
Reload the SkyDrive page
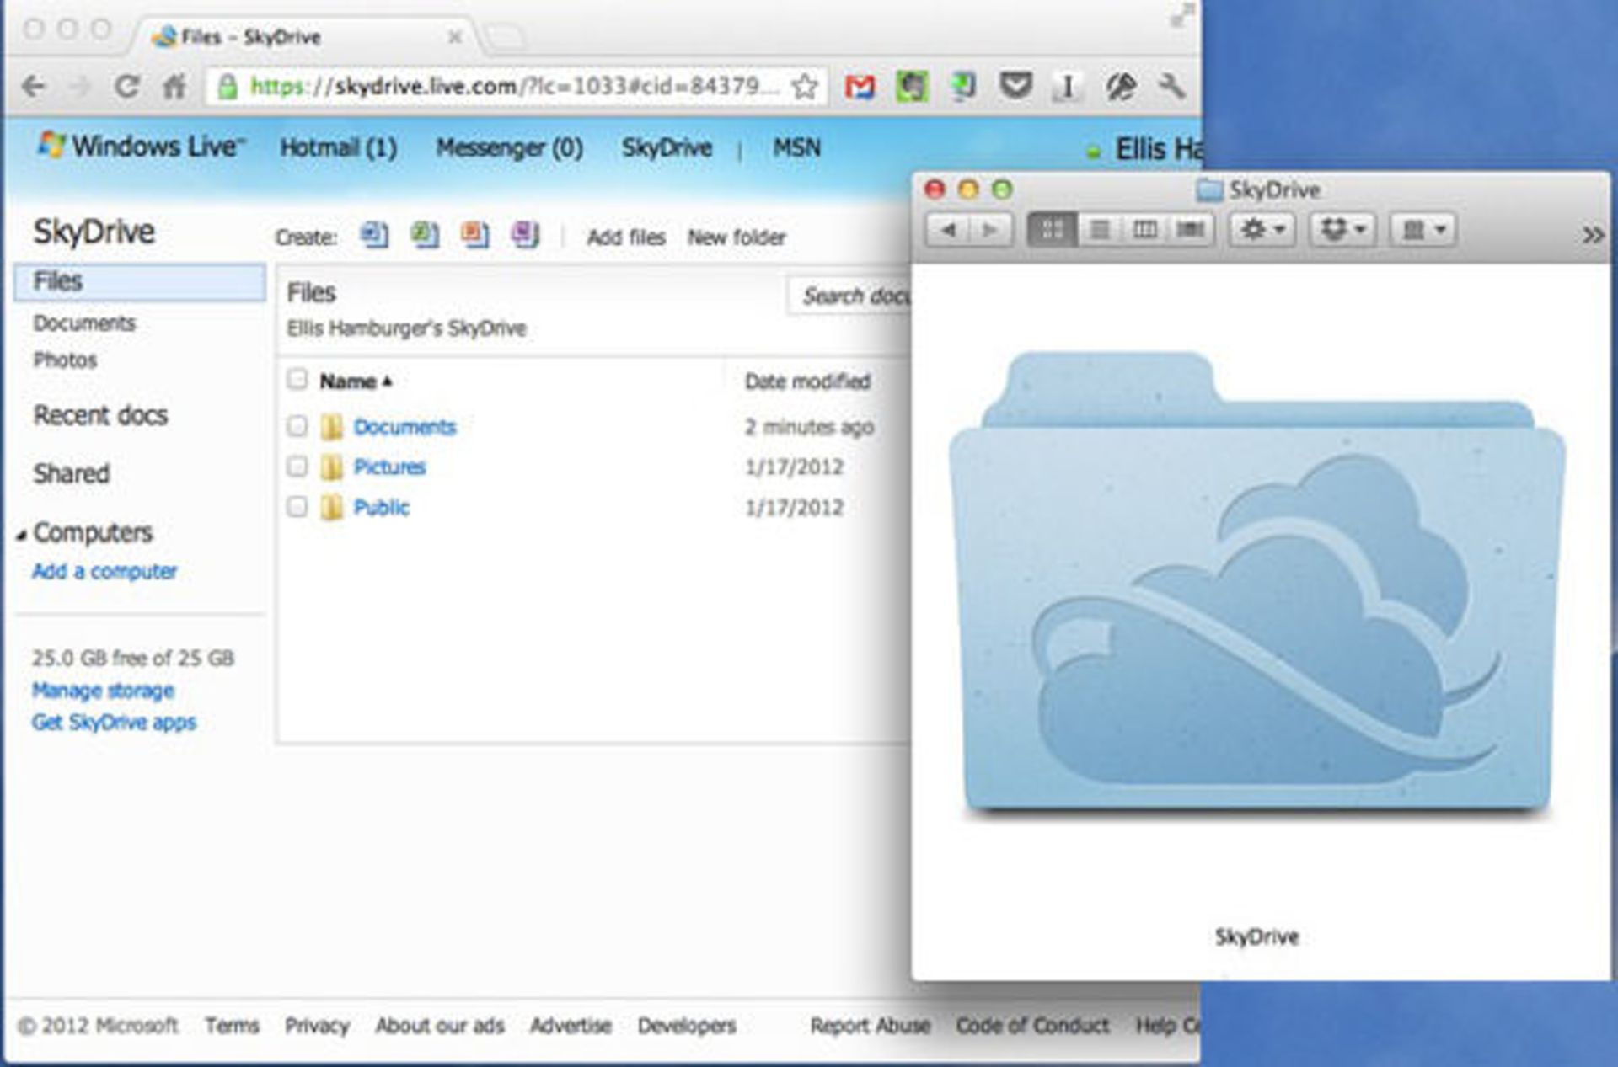126,86
